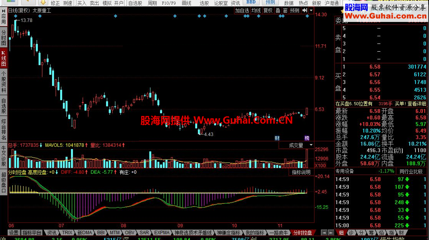This screenshot has width=429, height=240.
Task: Click the 买入 buy button
Action: pos(81,3)
